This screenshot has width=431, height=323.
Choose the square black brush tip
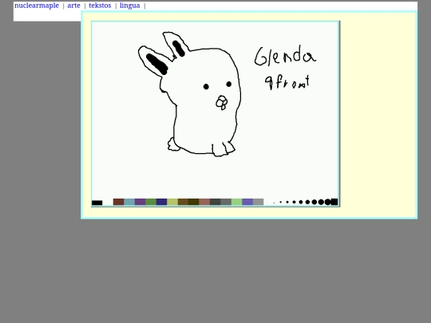pos(334,202)
